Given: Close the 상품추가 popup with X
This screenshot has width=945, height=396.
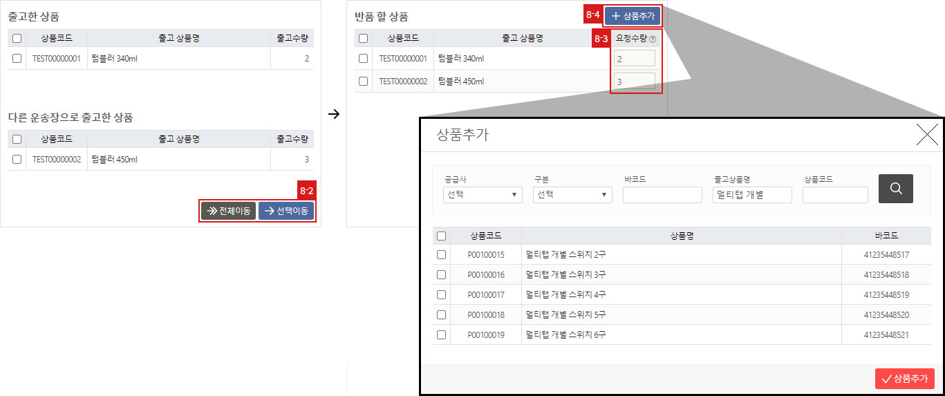Looking at the screenshot, I should point(926,134).
